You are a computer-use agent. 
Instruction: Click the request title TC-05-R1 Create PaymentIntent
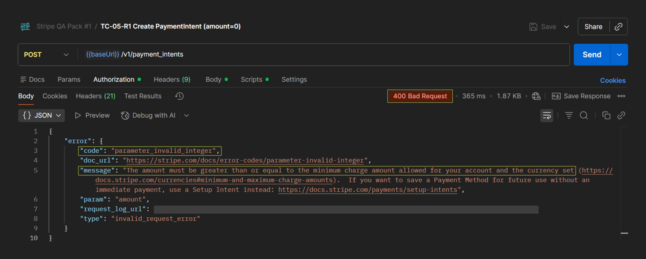click(170, 26)
